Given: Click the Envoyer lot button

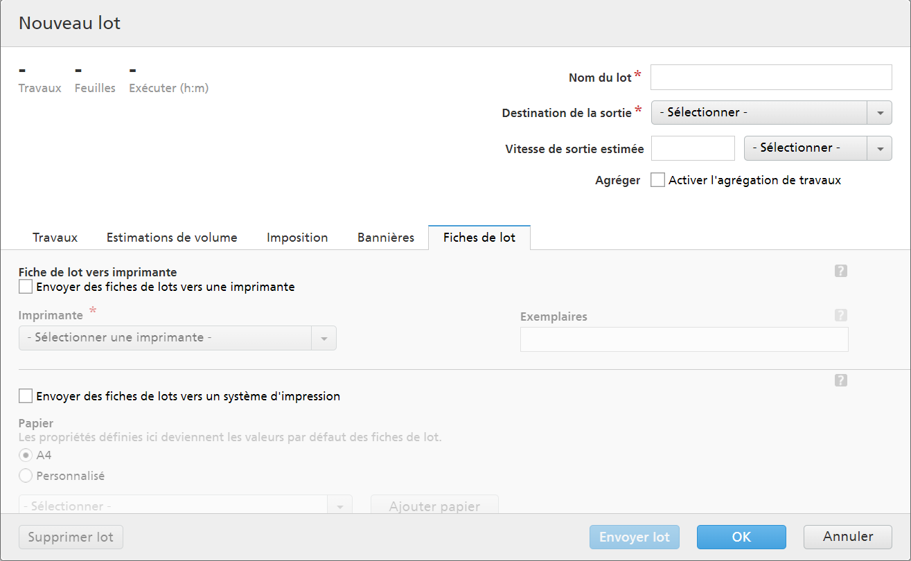Looking at the screenshot, I should coord(634,537).
